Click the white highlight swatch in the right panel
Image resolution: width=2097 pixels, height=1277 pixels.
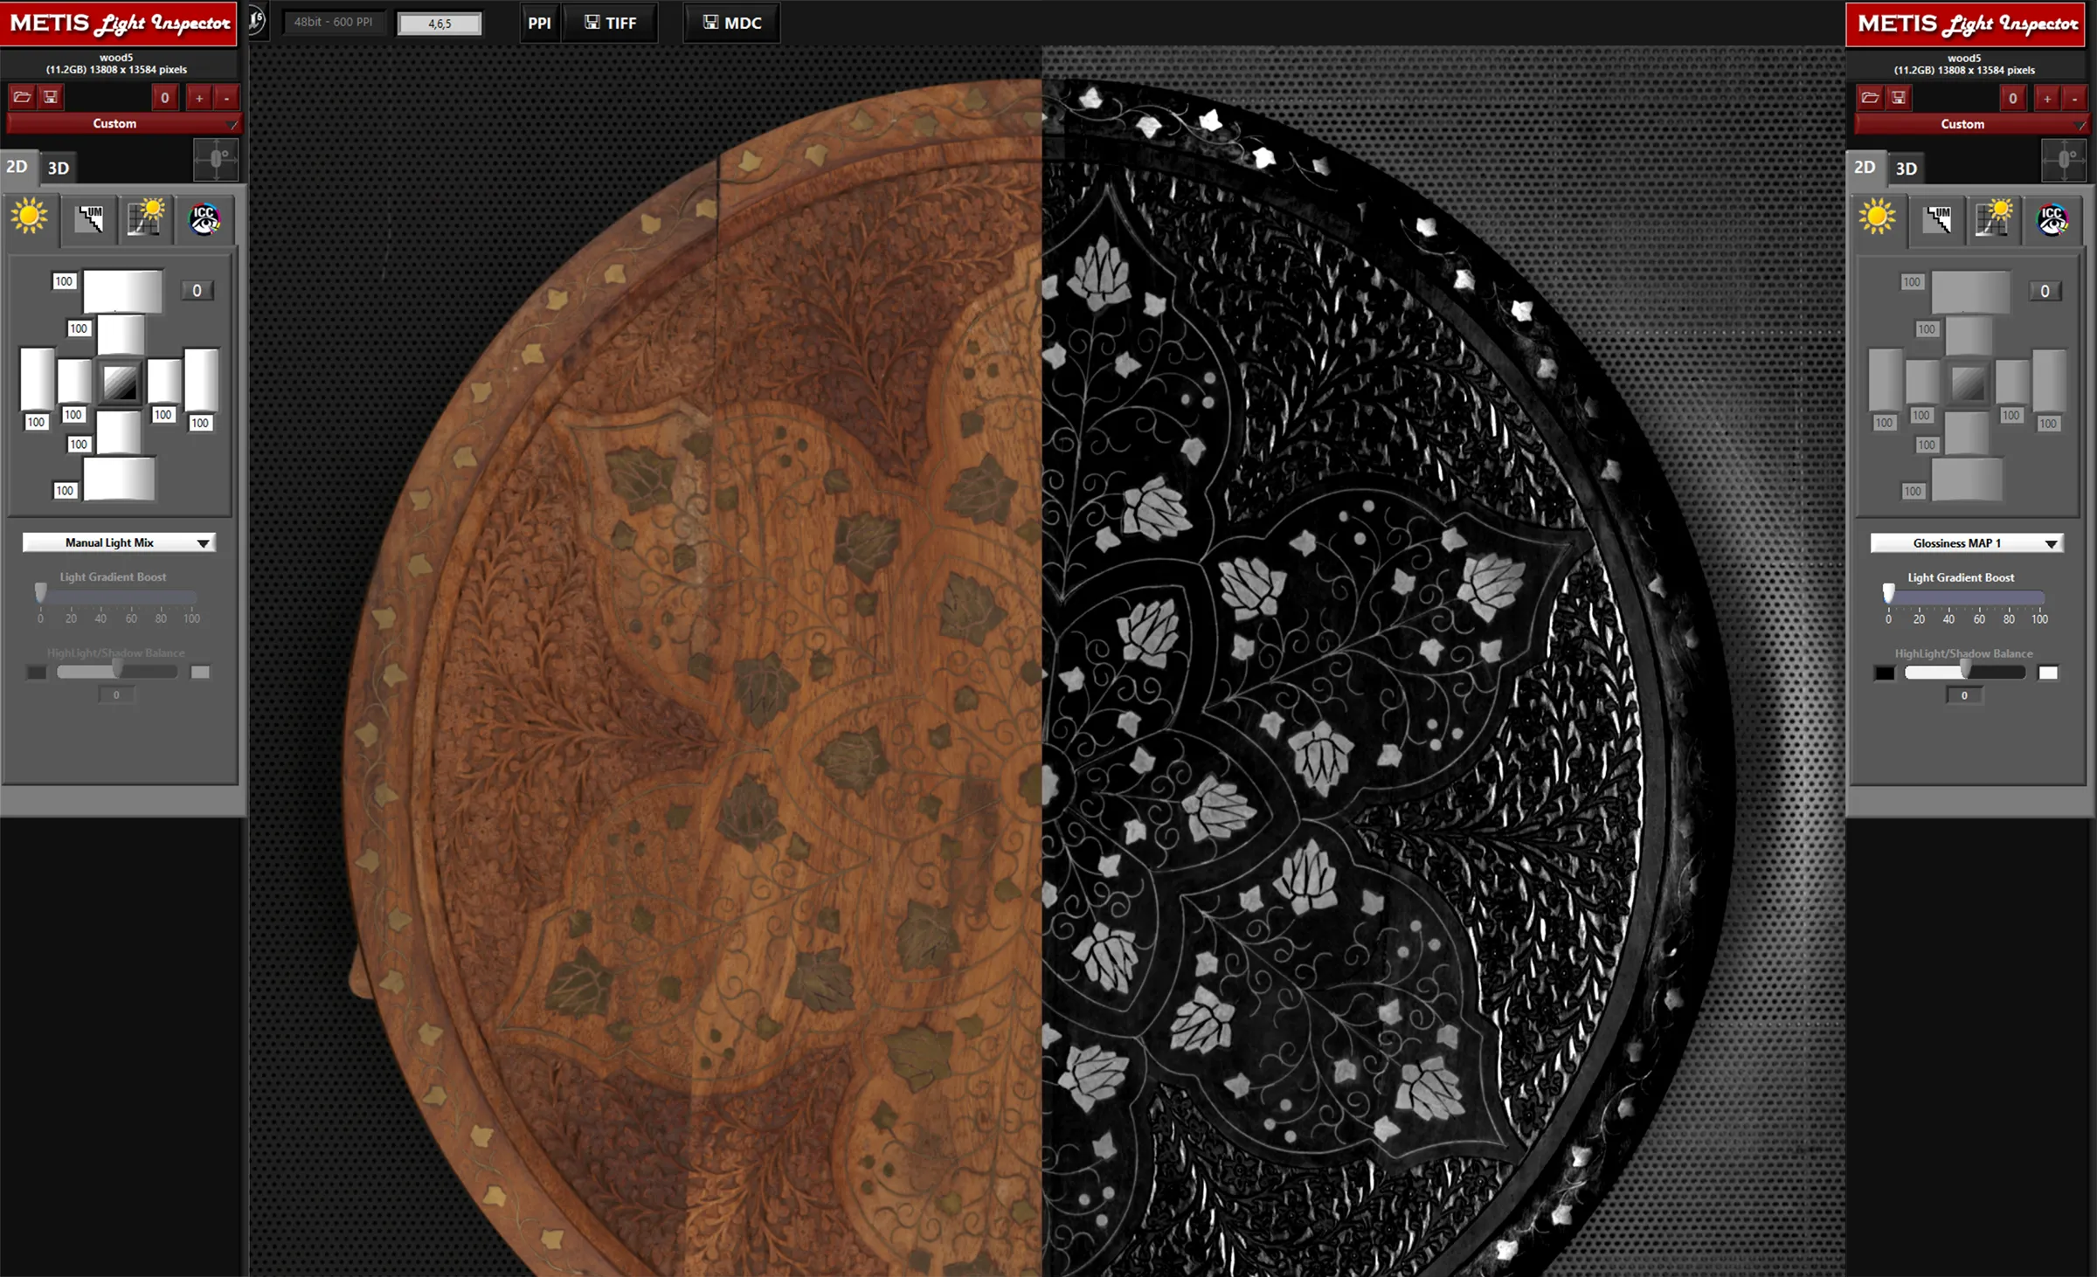[2048, 673]
